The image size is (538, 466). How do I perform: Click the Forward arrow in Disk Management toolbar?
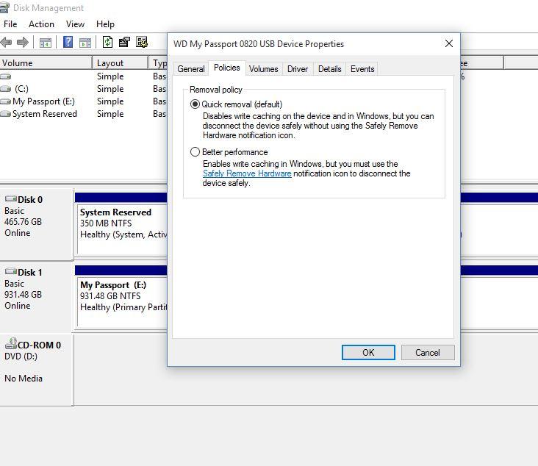(x=23, y=42)
